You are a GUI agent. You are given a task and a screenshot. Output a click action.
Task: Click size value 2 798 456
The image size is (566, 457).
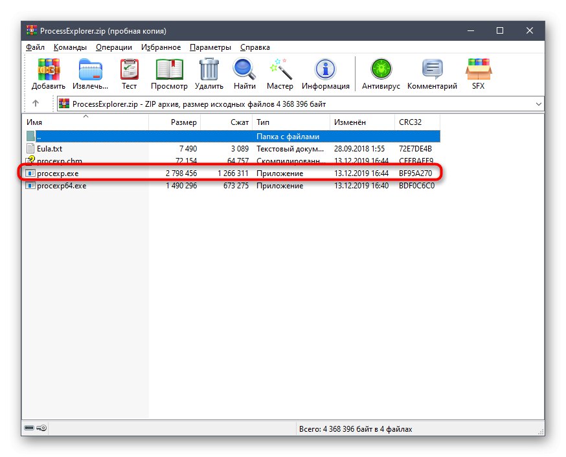181,173
